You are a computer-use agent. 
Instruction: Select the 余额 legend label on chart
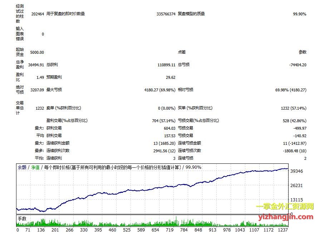click(22, 167)
